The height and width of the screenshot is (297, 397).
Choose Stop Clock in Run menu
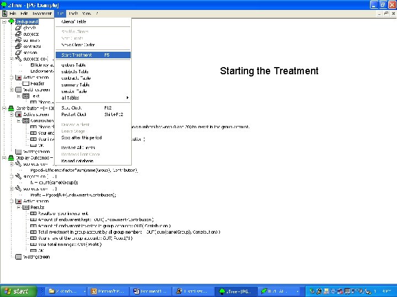coord(93,108)
